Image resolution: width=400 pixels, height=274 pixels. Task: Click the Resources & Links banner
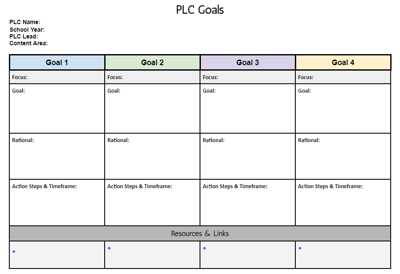coord(200,233)
